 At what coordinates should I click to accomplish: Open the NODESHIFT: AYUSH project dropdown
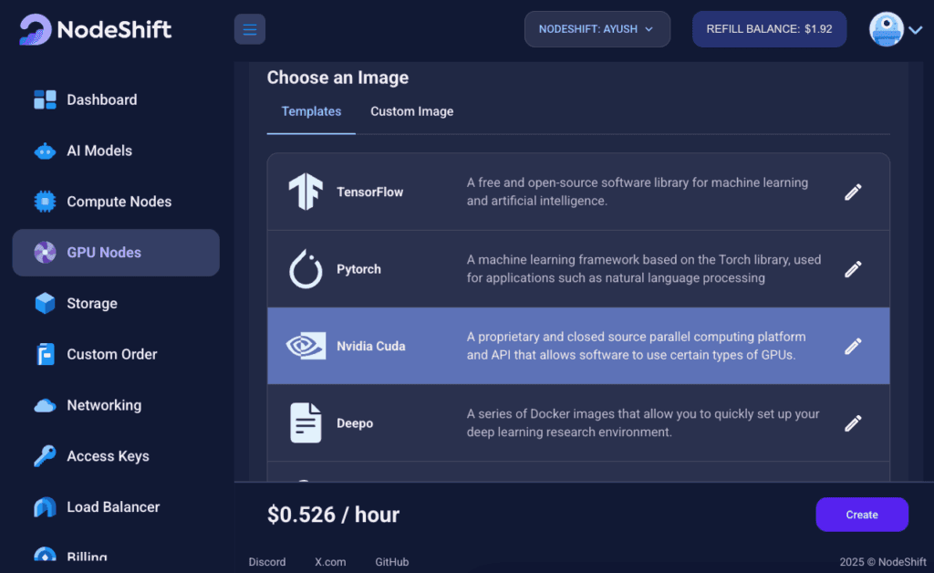coord(597,29)
